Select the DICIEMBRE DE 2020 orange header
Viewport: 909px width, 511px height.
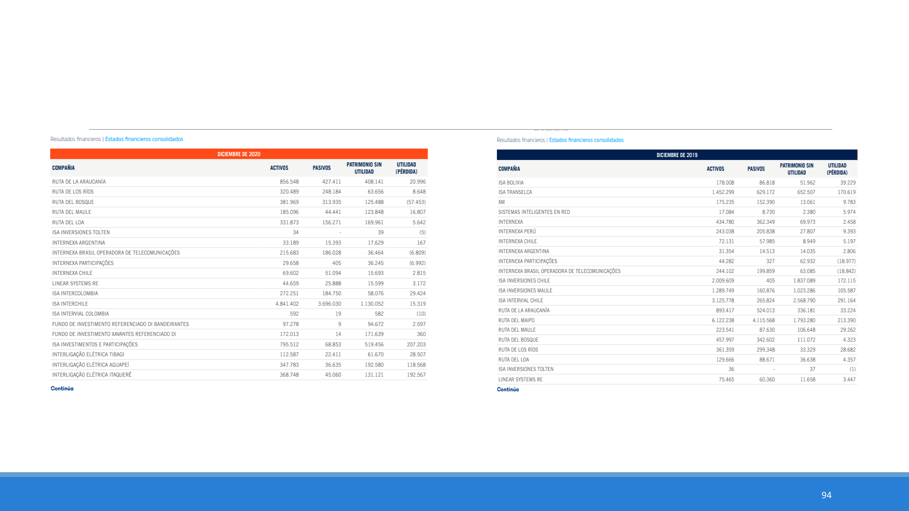click(239, 154)
